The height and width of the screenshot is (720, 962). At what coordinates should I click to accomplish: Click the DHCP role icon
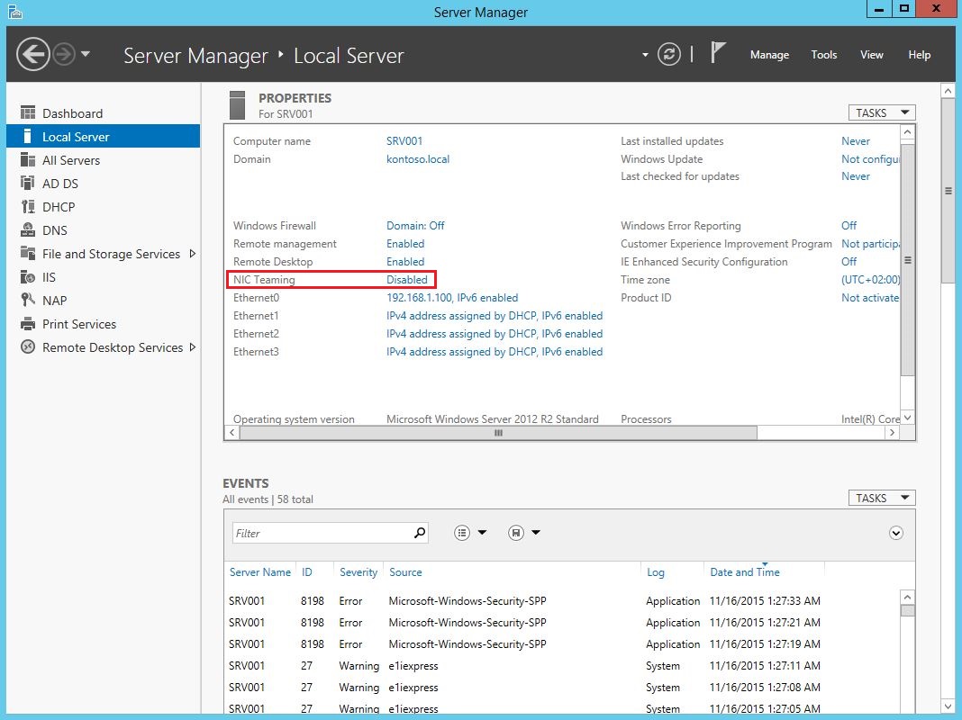pyautogui.click(x=28, y=206)
